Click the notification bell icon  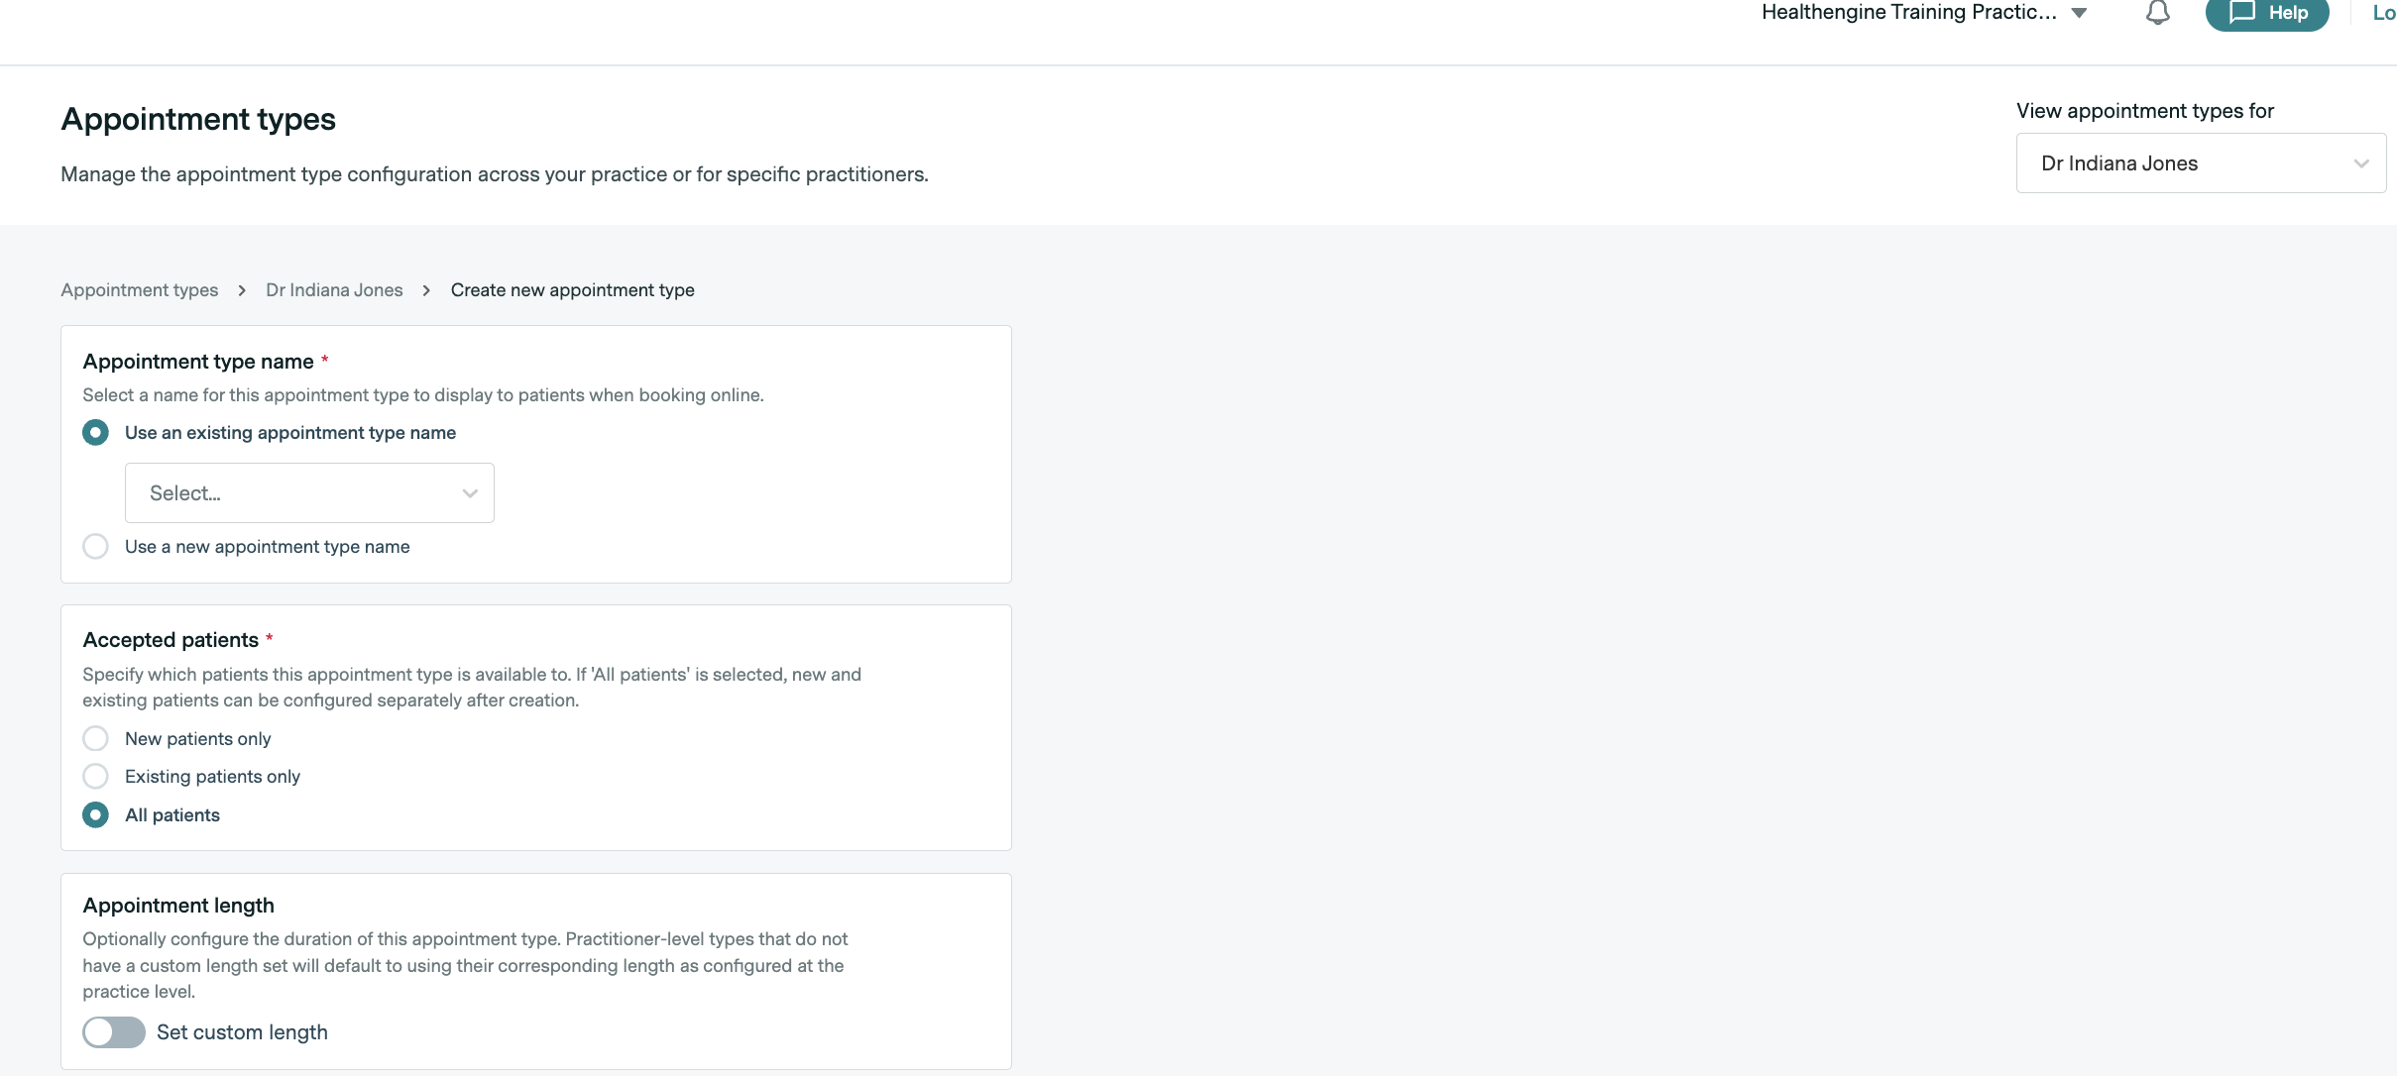pos(2157,13)
